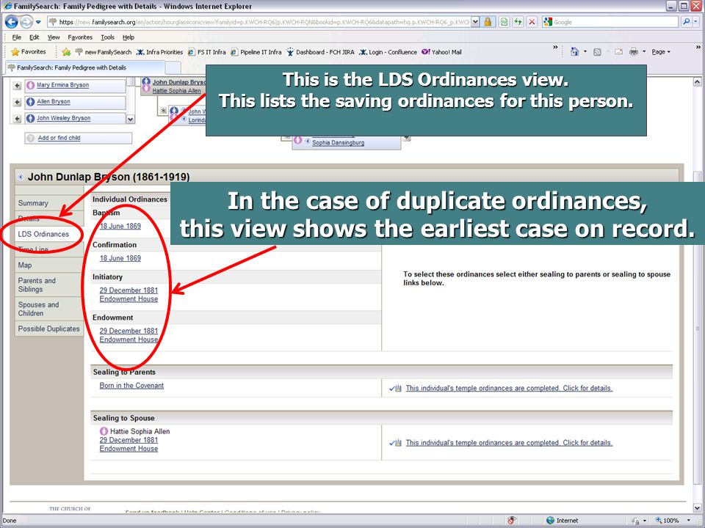Viewport: 705px width, 528px height.
Task: Click the Add or find child link
Action: (59, 138)
